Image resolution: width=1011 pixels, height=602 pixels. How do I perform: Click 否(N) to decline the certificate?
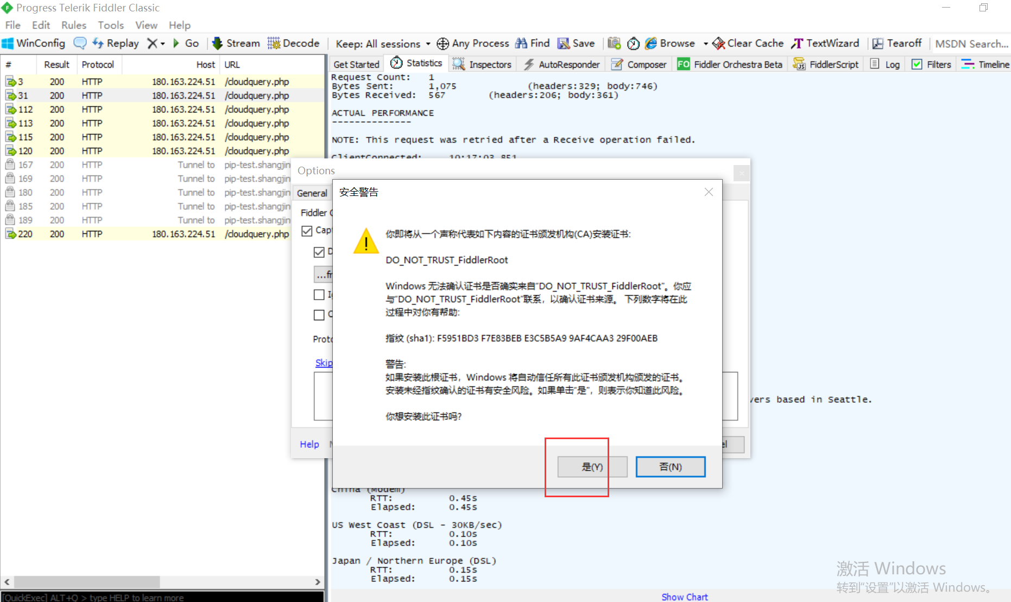671,467
